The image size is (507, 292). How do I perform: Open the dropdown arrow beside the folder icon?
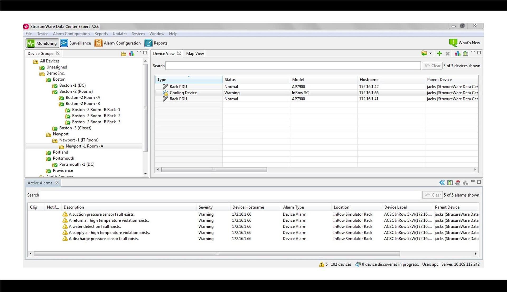click(x=430, y=53)
